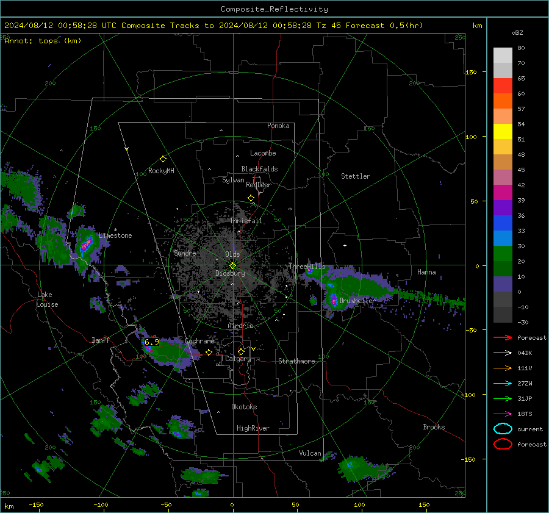Click the red forecast ellipse legend icon

pos(503,444)
